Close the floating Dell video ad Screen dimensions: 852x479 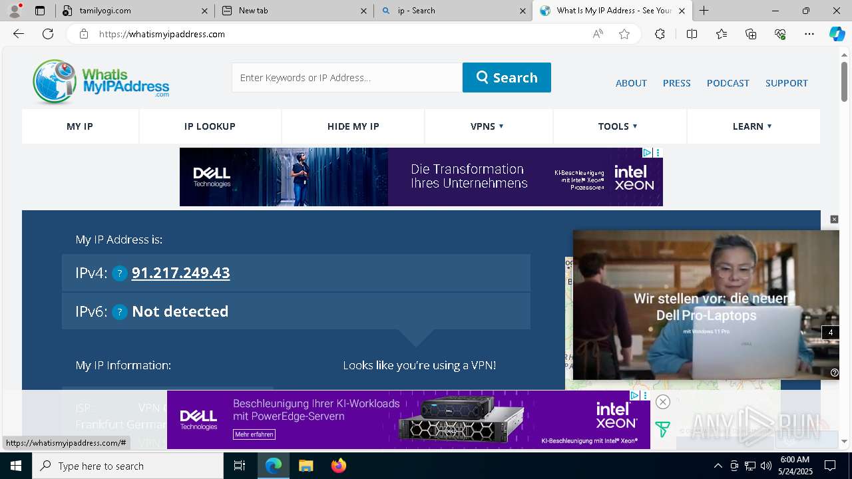834,220
